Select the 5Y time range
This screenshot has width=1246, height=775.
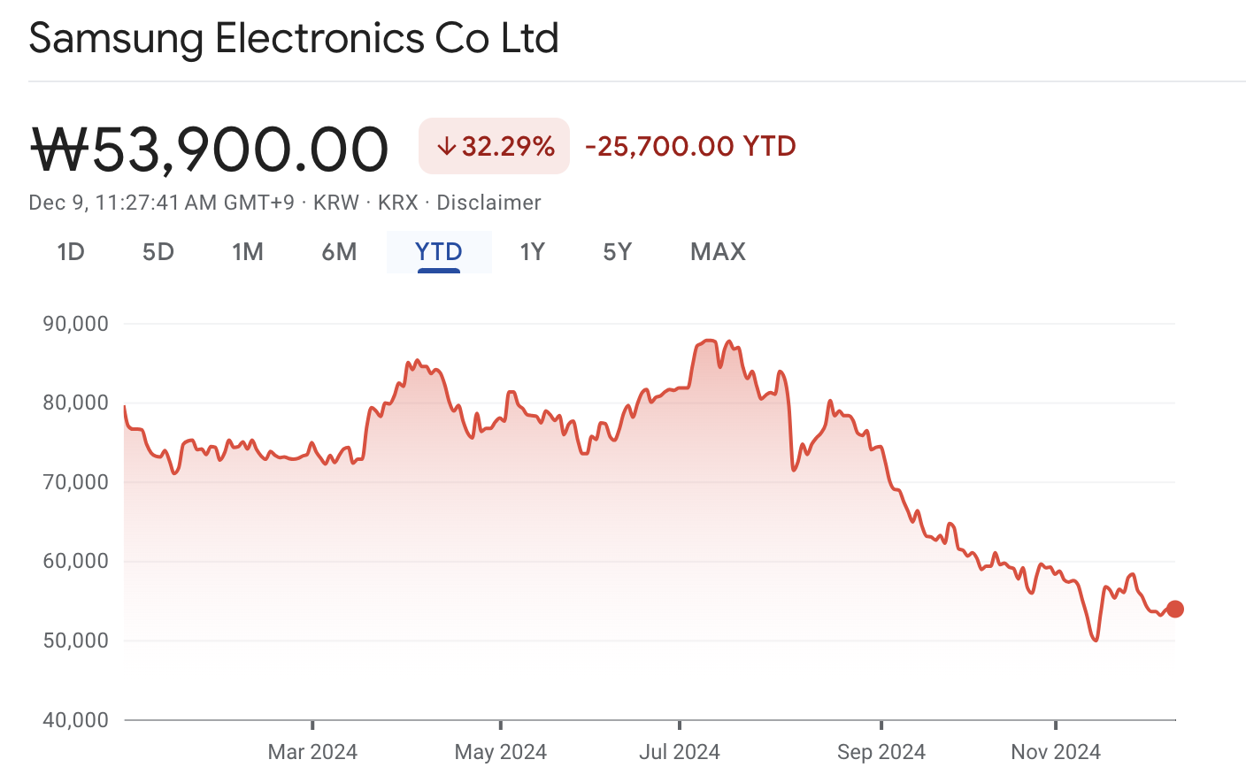[x=617, y=252]
